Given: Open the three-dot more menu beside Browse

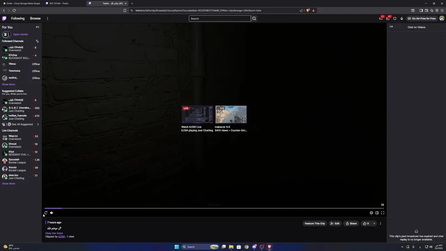Looking at the screenshot, I should (47, 18).
